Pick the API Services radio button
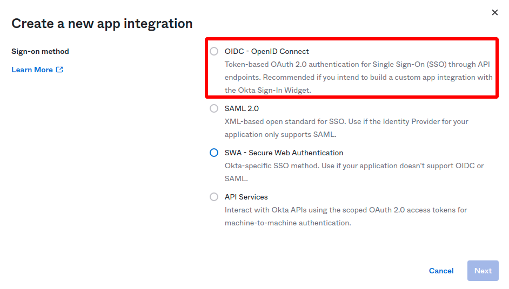The height and width of the screenshot is (289, 509). pos(214,197)
